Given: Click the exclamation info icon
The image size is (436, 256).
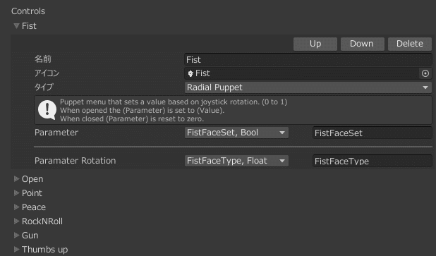Looking at the screenshot, I should 47,110.
